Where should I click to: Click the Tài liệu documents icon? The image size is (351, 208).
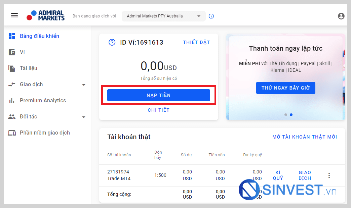pyautogui.click(x=12, y=68)
